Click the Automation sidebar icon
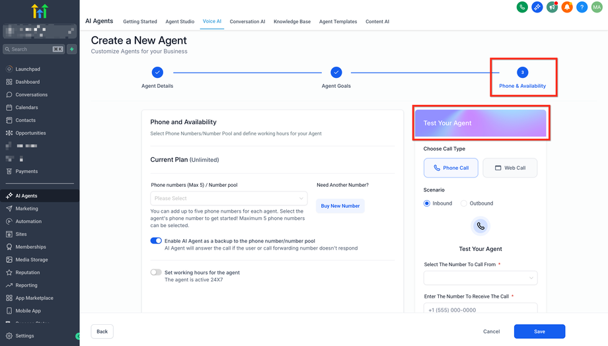The image size is (608, 346). (9, 221)
